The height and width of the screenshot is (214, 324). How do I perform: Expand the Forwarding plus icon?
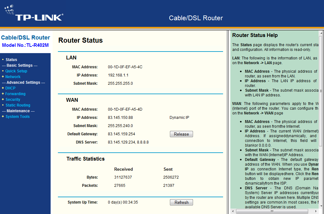tap(3, 94)
